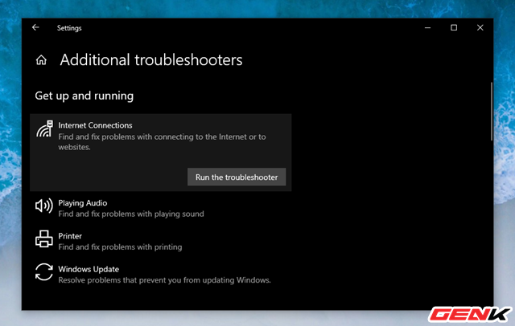This screenshot has width=515, height=326.
Task: Open Settings home via the house icon
Action: [x=42, y=60]
